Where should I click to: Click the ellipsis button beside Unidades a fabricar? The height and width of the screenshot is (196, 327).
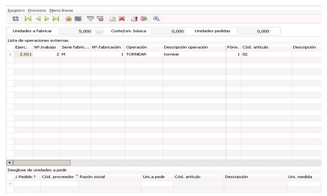pyautogui.click(x=99, y=31)
